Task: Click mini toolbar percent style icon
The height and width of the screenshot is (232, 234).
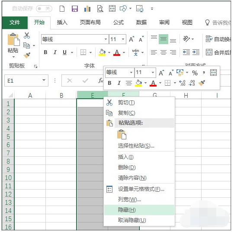Action: (x=195, y=73)
